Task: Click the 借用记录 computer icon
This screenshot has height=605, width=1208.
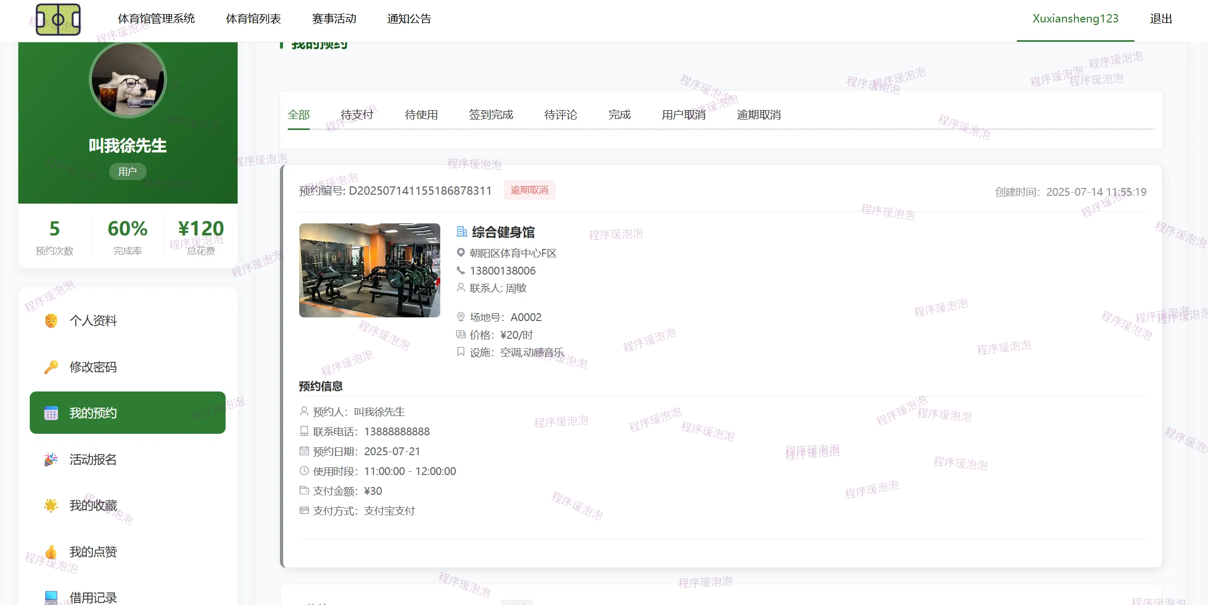Action: (51, 597)
